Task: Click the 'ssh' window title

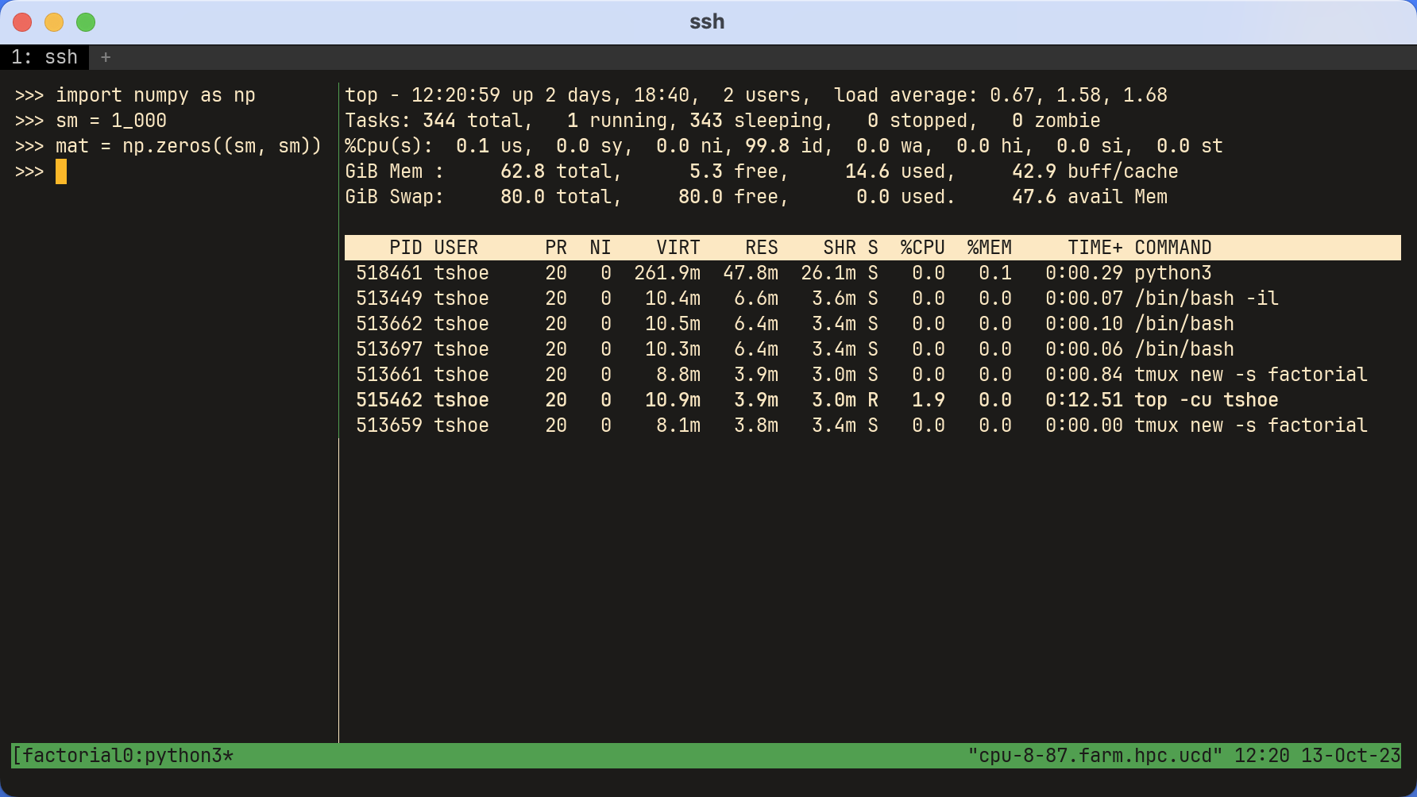Action: [707, 22]
